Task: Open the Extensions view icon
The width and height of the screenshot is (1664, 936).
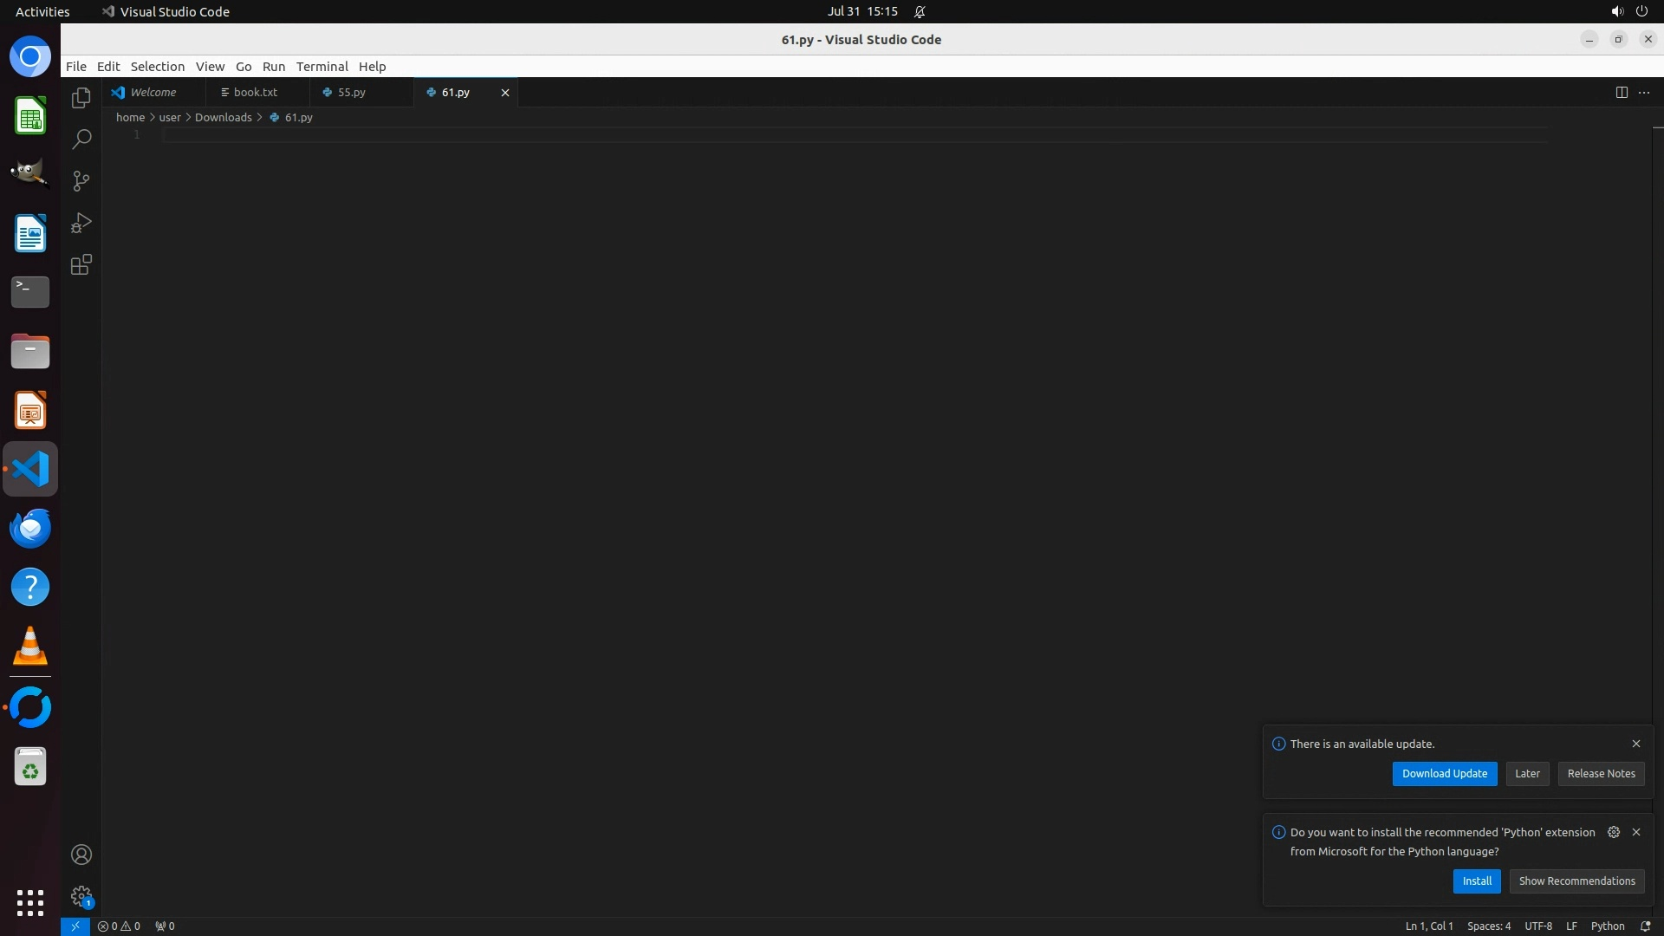Action: pos(81,264)
